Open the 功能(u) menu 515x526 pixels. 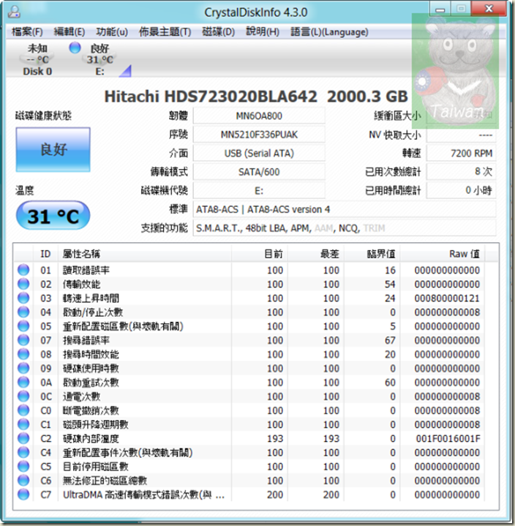click(x=112, y=32)
